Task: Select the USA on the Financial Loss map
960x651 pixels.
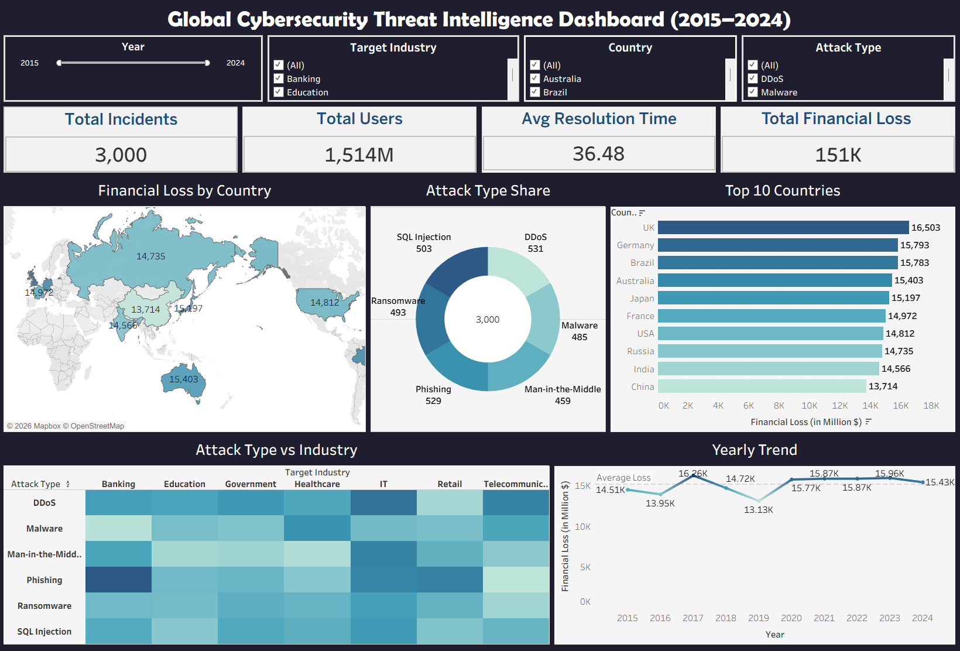Action: (326, 302)
